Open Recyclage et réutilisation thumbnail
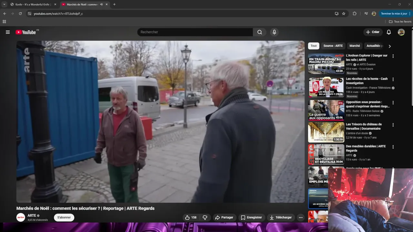Screen dimensions: 413x232 click(326, 155)
